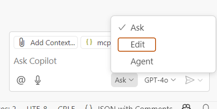Choose Edit from the mode menu
Viewport: 217px width, 109px height.
click(137, 44)
